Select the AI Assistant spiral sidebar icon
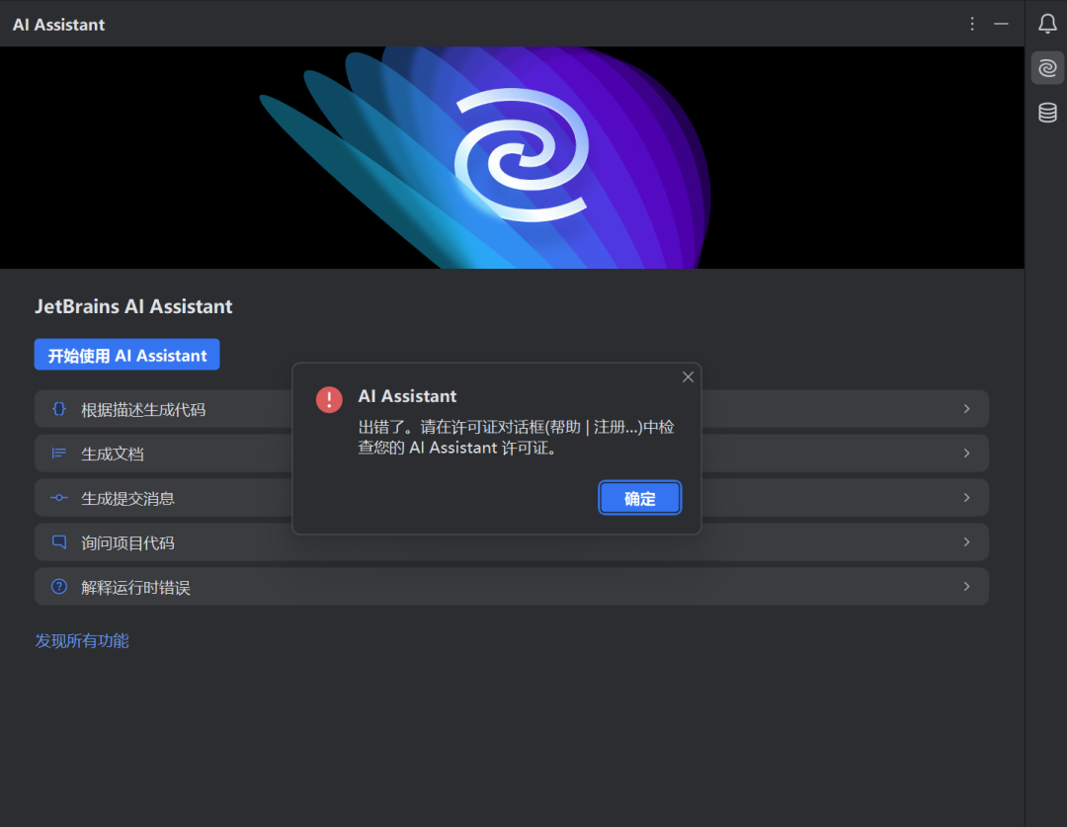The width and height of the screenshot is (1067, 827). pyautogui.click(x=1047, y=68)
